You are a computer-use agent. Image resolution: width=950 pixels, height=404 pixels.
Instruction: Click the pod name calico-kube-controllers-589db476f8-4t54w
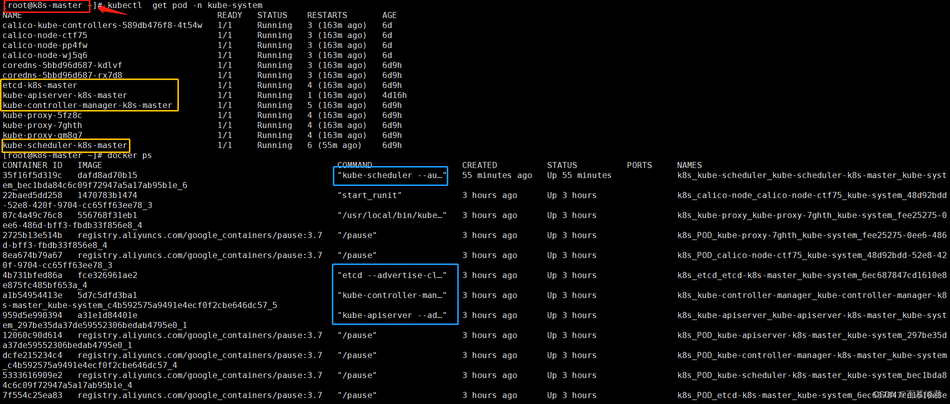pos(102,25)
